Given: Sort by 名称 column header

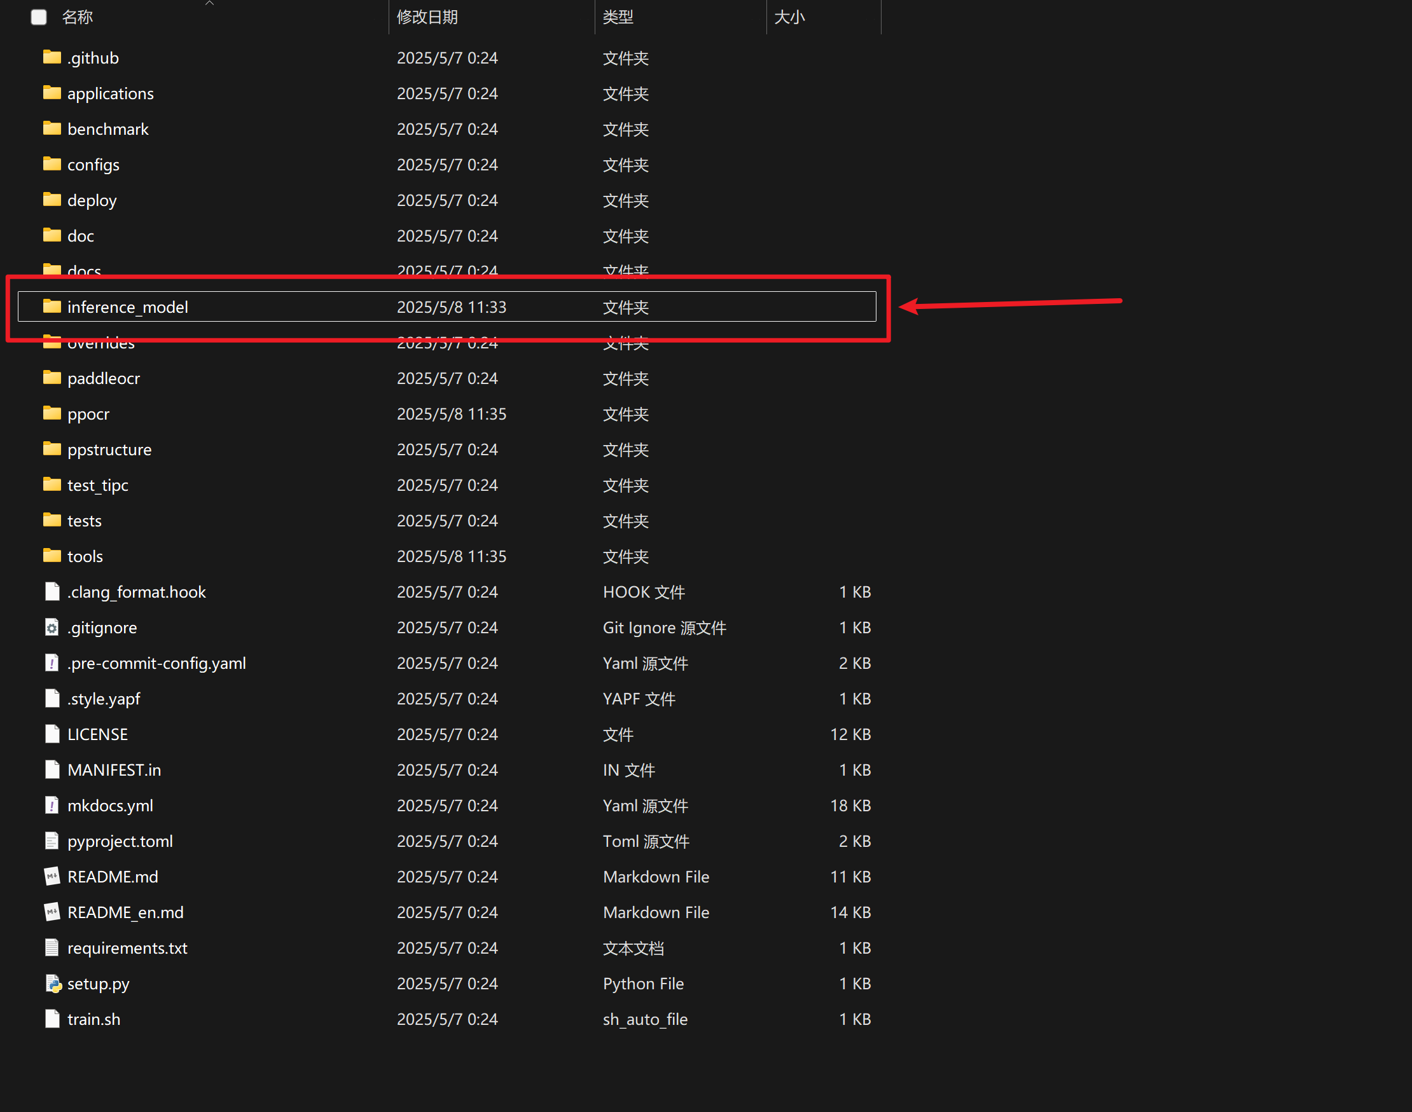Looking at the screenshot, I should click(78, 17).
